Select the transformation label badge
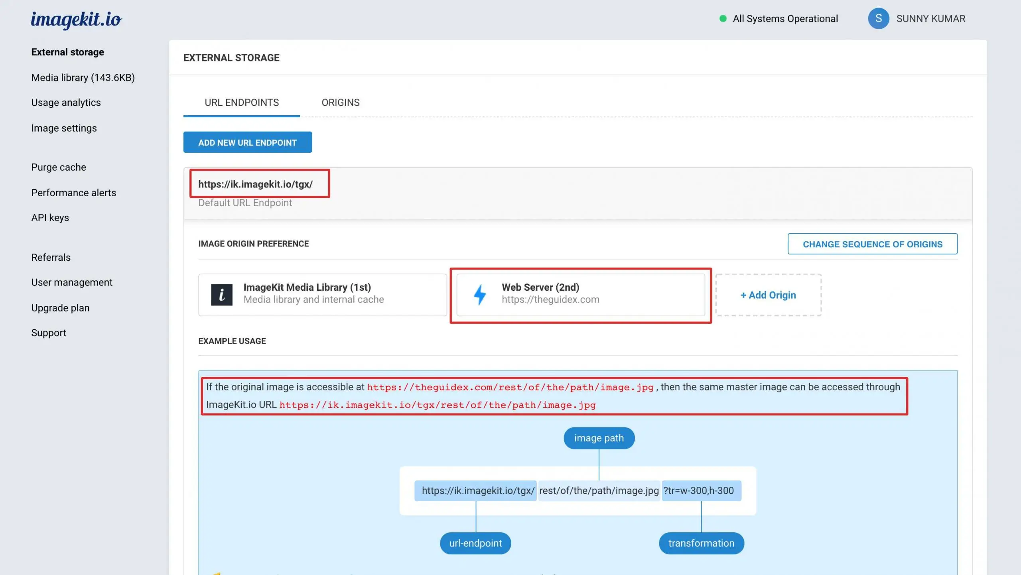This screenshot has height=575, width=1021. (701, 543)
